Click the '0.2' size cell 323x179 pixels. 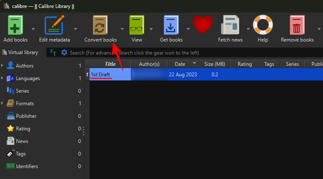pyautogui.click(x=215, y=74)
